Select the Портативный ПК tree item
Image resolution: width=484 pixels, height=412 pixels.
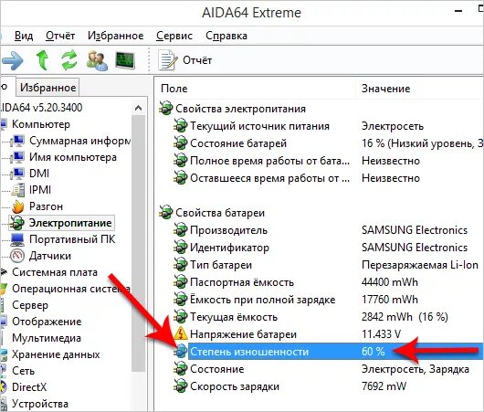tap(72, 239)
